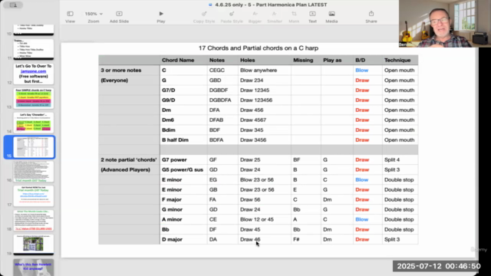Click the blue 'Blow' in C row
Viewport: 491px width, 276px height.
coord(361,70)
